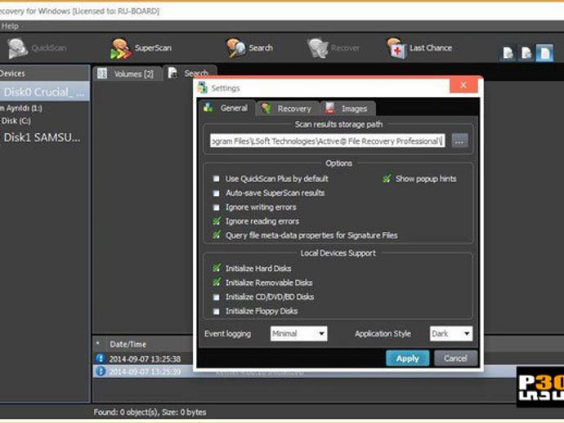Open the Event logging dropdown
The width and height of the screenshot is (564, 423).
(x=298, y=333)
